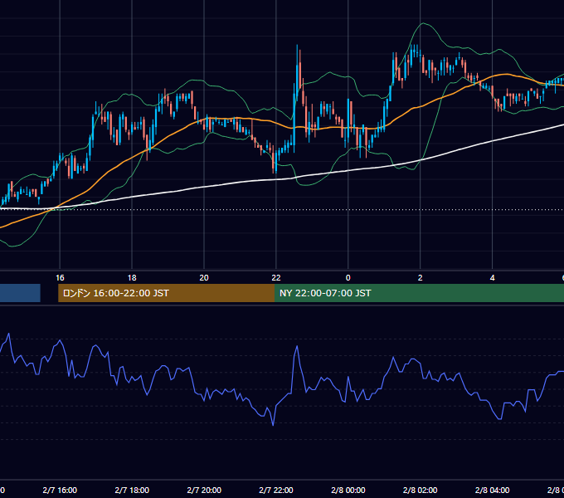Click the NY 22:00-07:00 JST session bar
The height and width of the screenshot is (498, 564).
(x=419, y=293)
